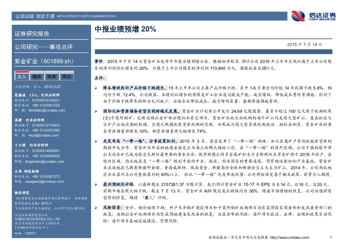Click CINDA SECURITIES CO.,LTD text

[37, 219]
